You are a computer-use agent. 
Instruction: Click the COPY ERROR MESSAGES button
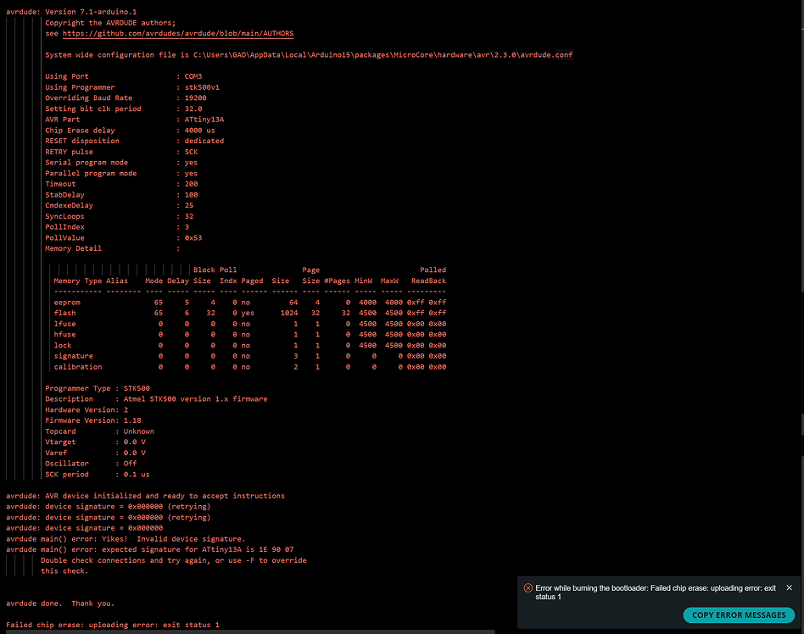[739, 615]
